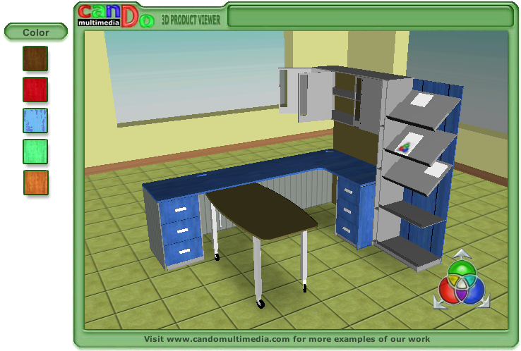Image resolution: width=521 pixels, height=351 pixels.
Task: Click the white center of navigation widget
Action: [x=462, y=283]
